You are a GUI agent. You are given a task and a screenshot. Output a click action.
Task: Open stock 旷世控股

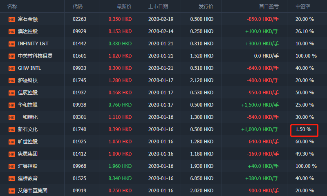[x=28, y=142]
